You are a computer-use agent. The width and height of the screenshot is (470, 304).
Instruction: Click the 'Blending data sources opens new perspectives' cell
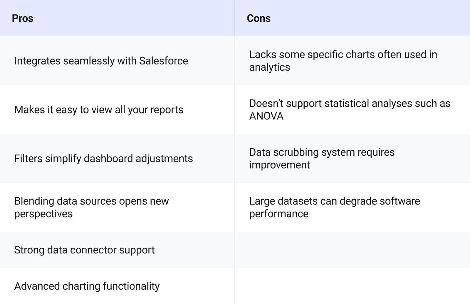tap(91, 207)
